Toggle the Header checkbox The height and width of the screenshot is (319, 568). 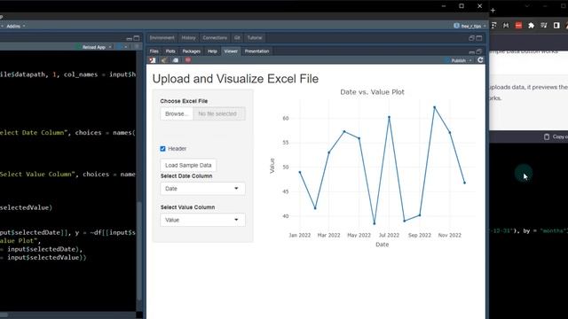tap(162, 149)
